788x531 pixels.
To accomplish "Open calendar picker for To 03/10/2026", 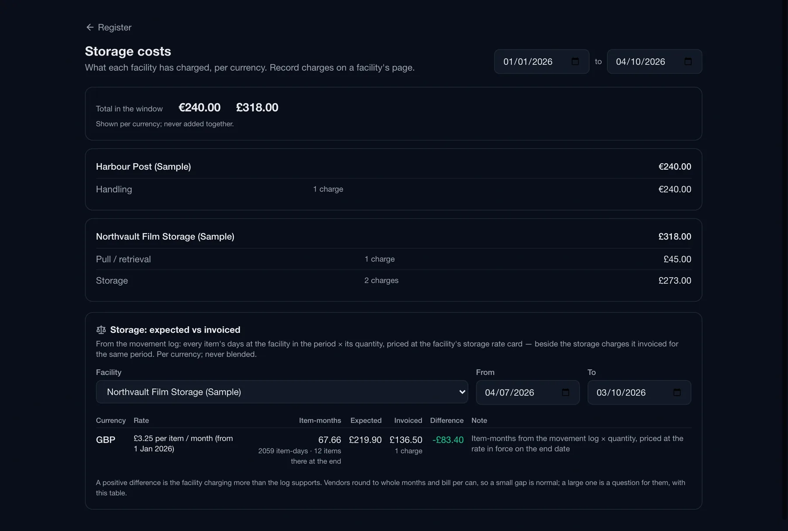I will click(x=677, y=392).
